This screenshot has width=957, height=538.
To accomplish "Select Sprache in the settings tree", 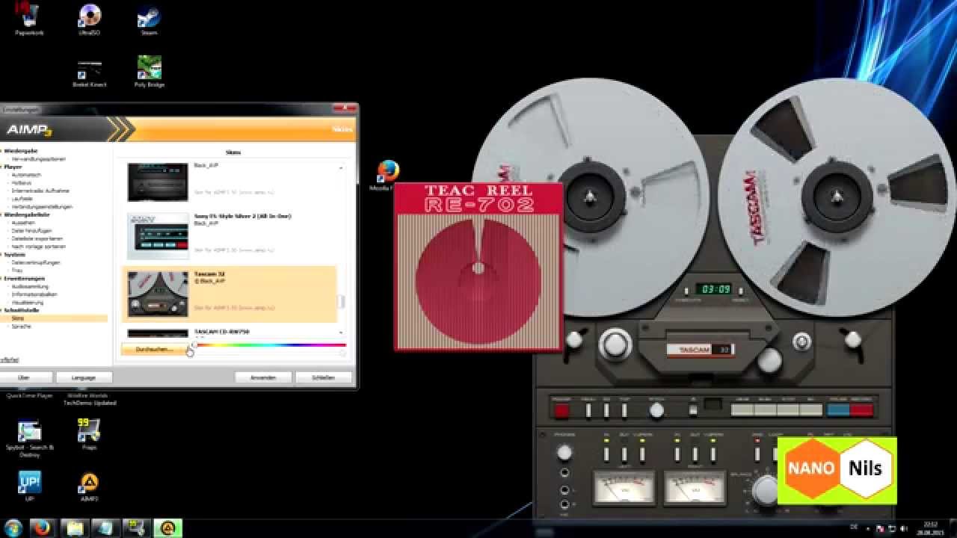I will 19,326.
